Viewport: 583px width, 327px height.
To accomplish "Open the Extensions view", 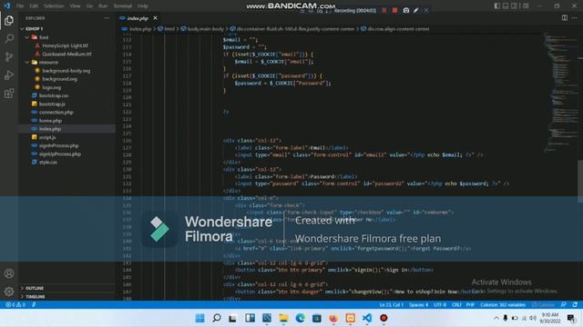I will click(9, 93).
